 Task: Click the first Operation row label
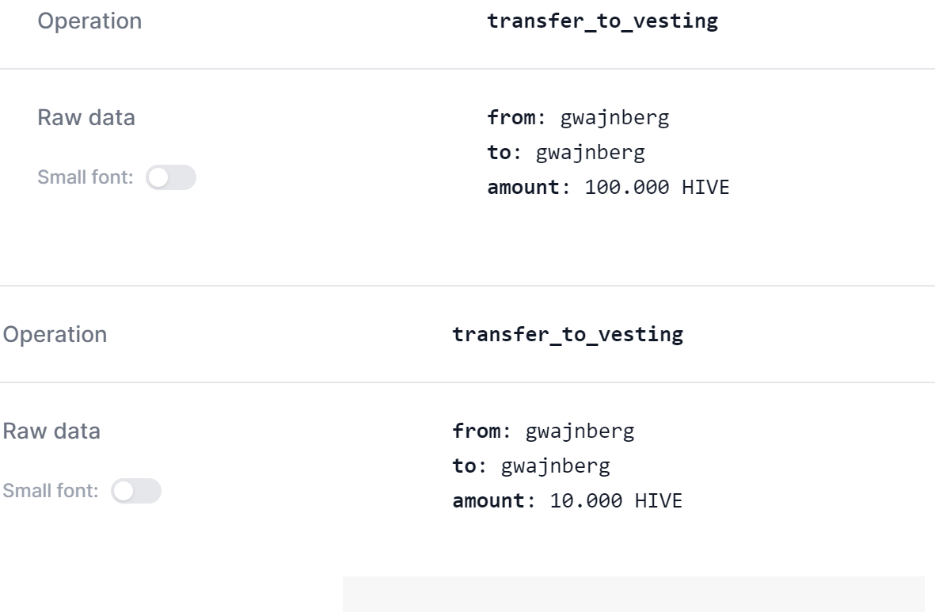coord(89,21)
